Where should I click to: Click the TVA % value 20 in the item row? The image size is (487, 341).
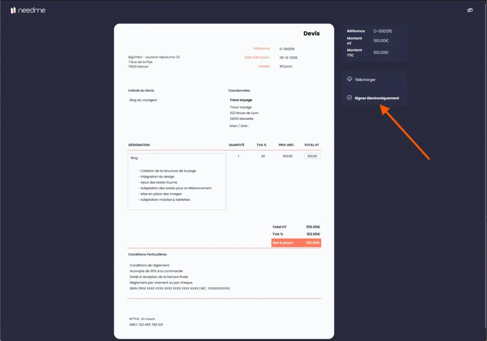coord(263,156)
